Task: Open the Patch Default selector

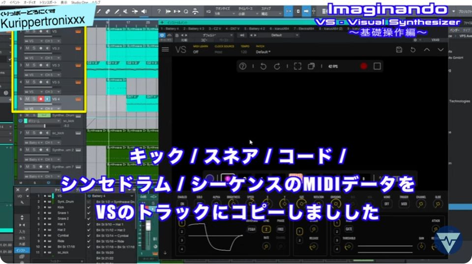Action: pyautogui.click(x=263, y=52)
